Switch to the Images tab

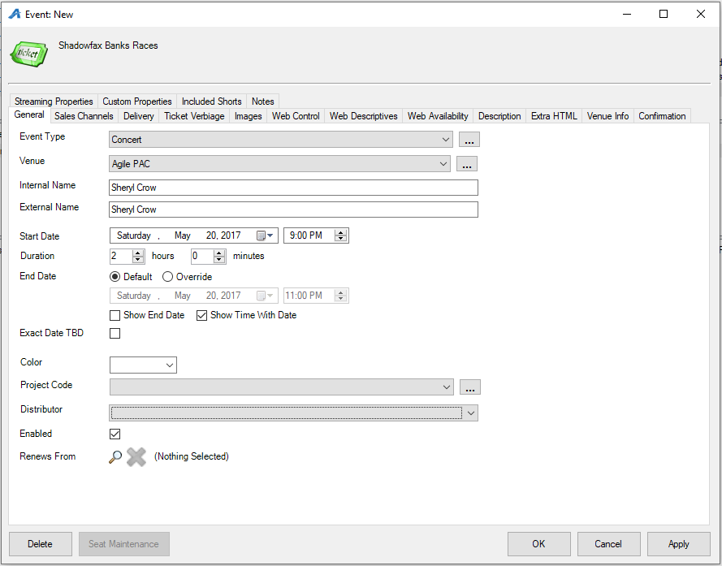coord(249,116)
